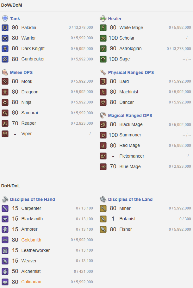Select the Melee DPS heading
The width and height of the screenshot is (193, 288).
(21, 72)
